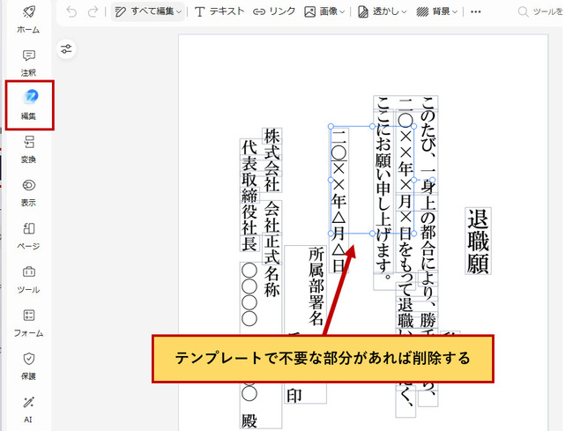Select the 二〇××年△月△日 date text box
The width and height of the screenshot is (573, 431).
339,200
